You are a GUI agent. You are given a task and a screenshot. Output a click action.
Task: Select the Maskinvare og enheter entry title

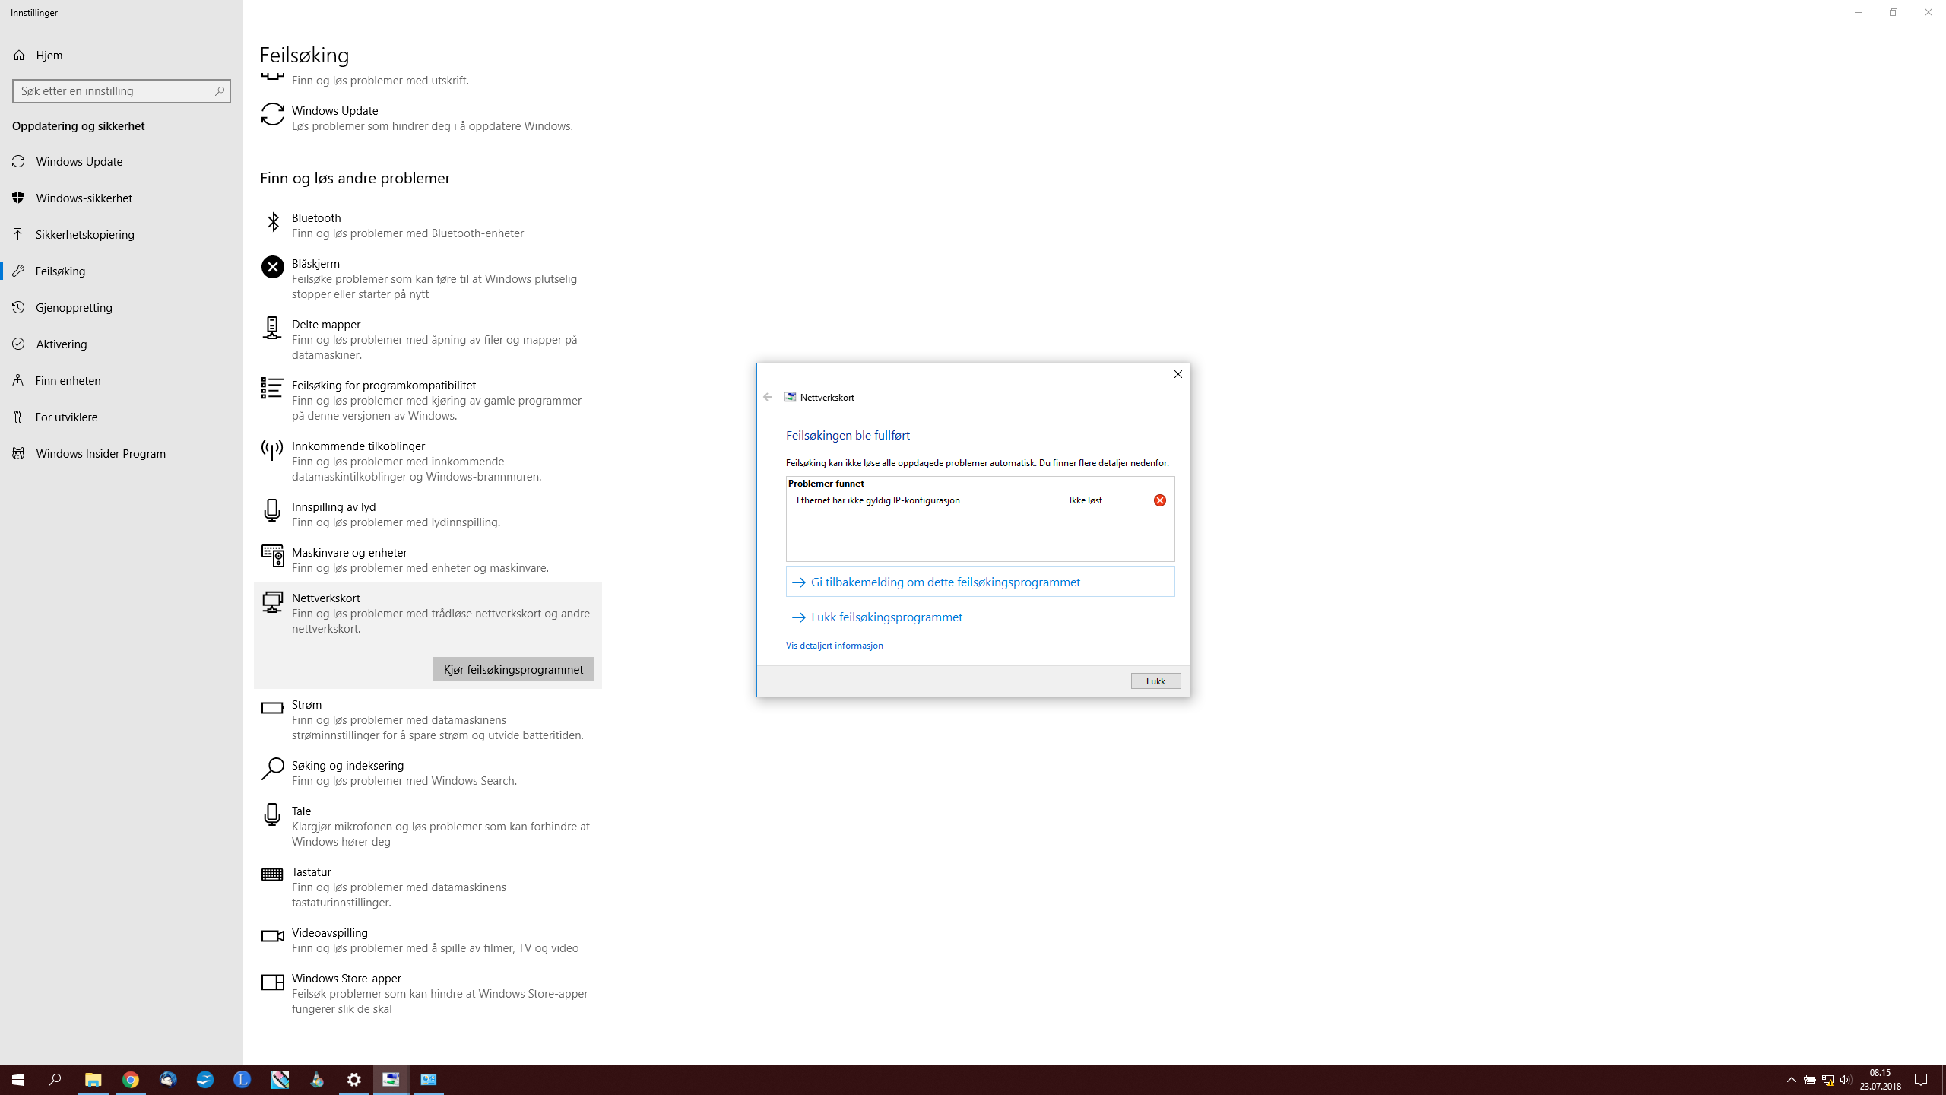(x=350, y=552)
